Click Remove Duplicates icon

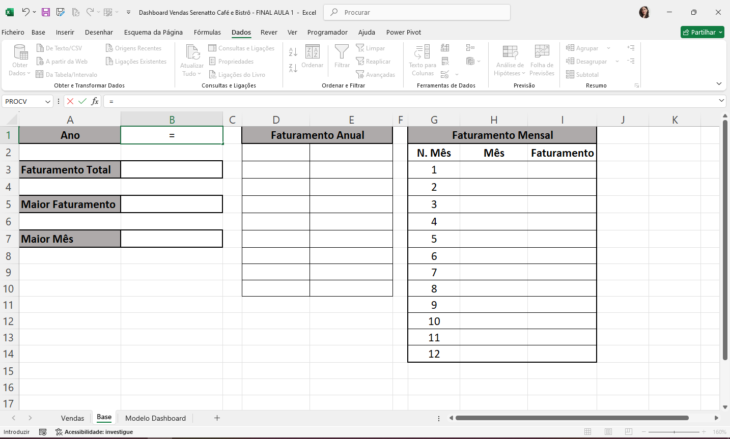coord(445,61)
